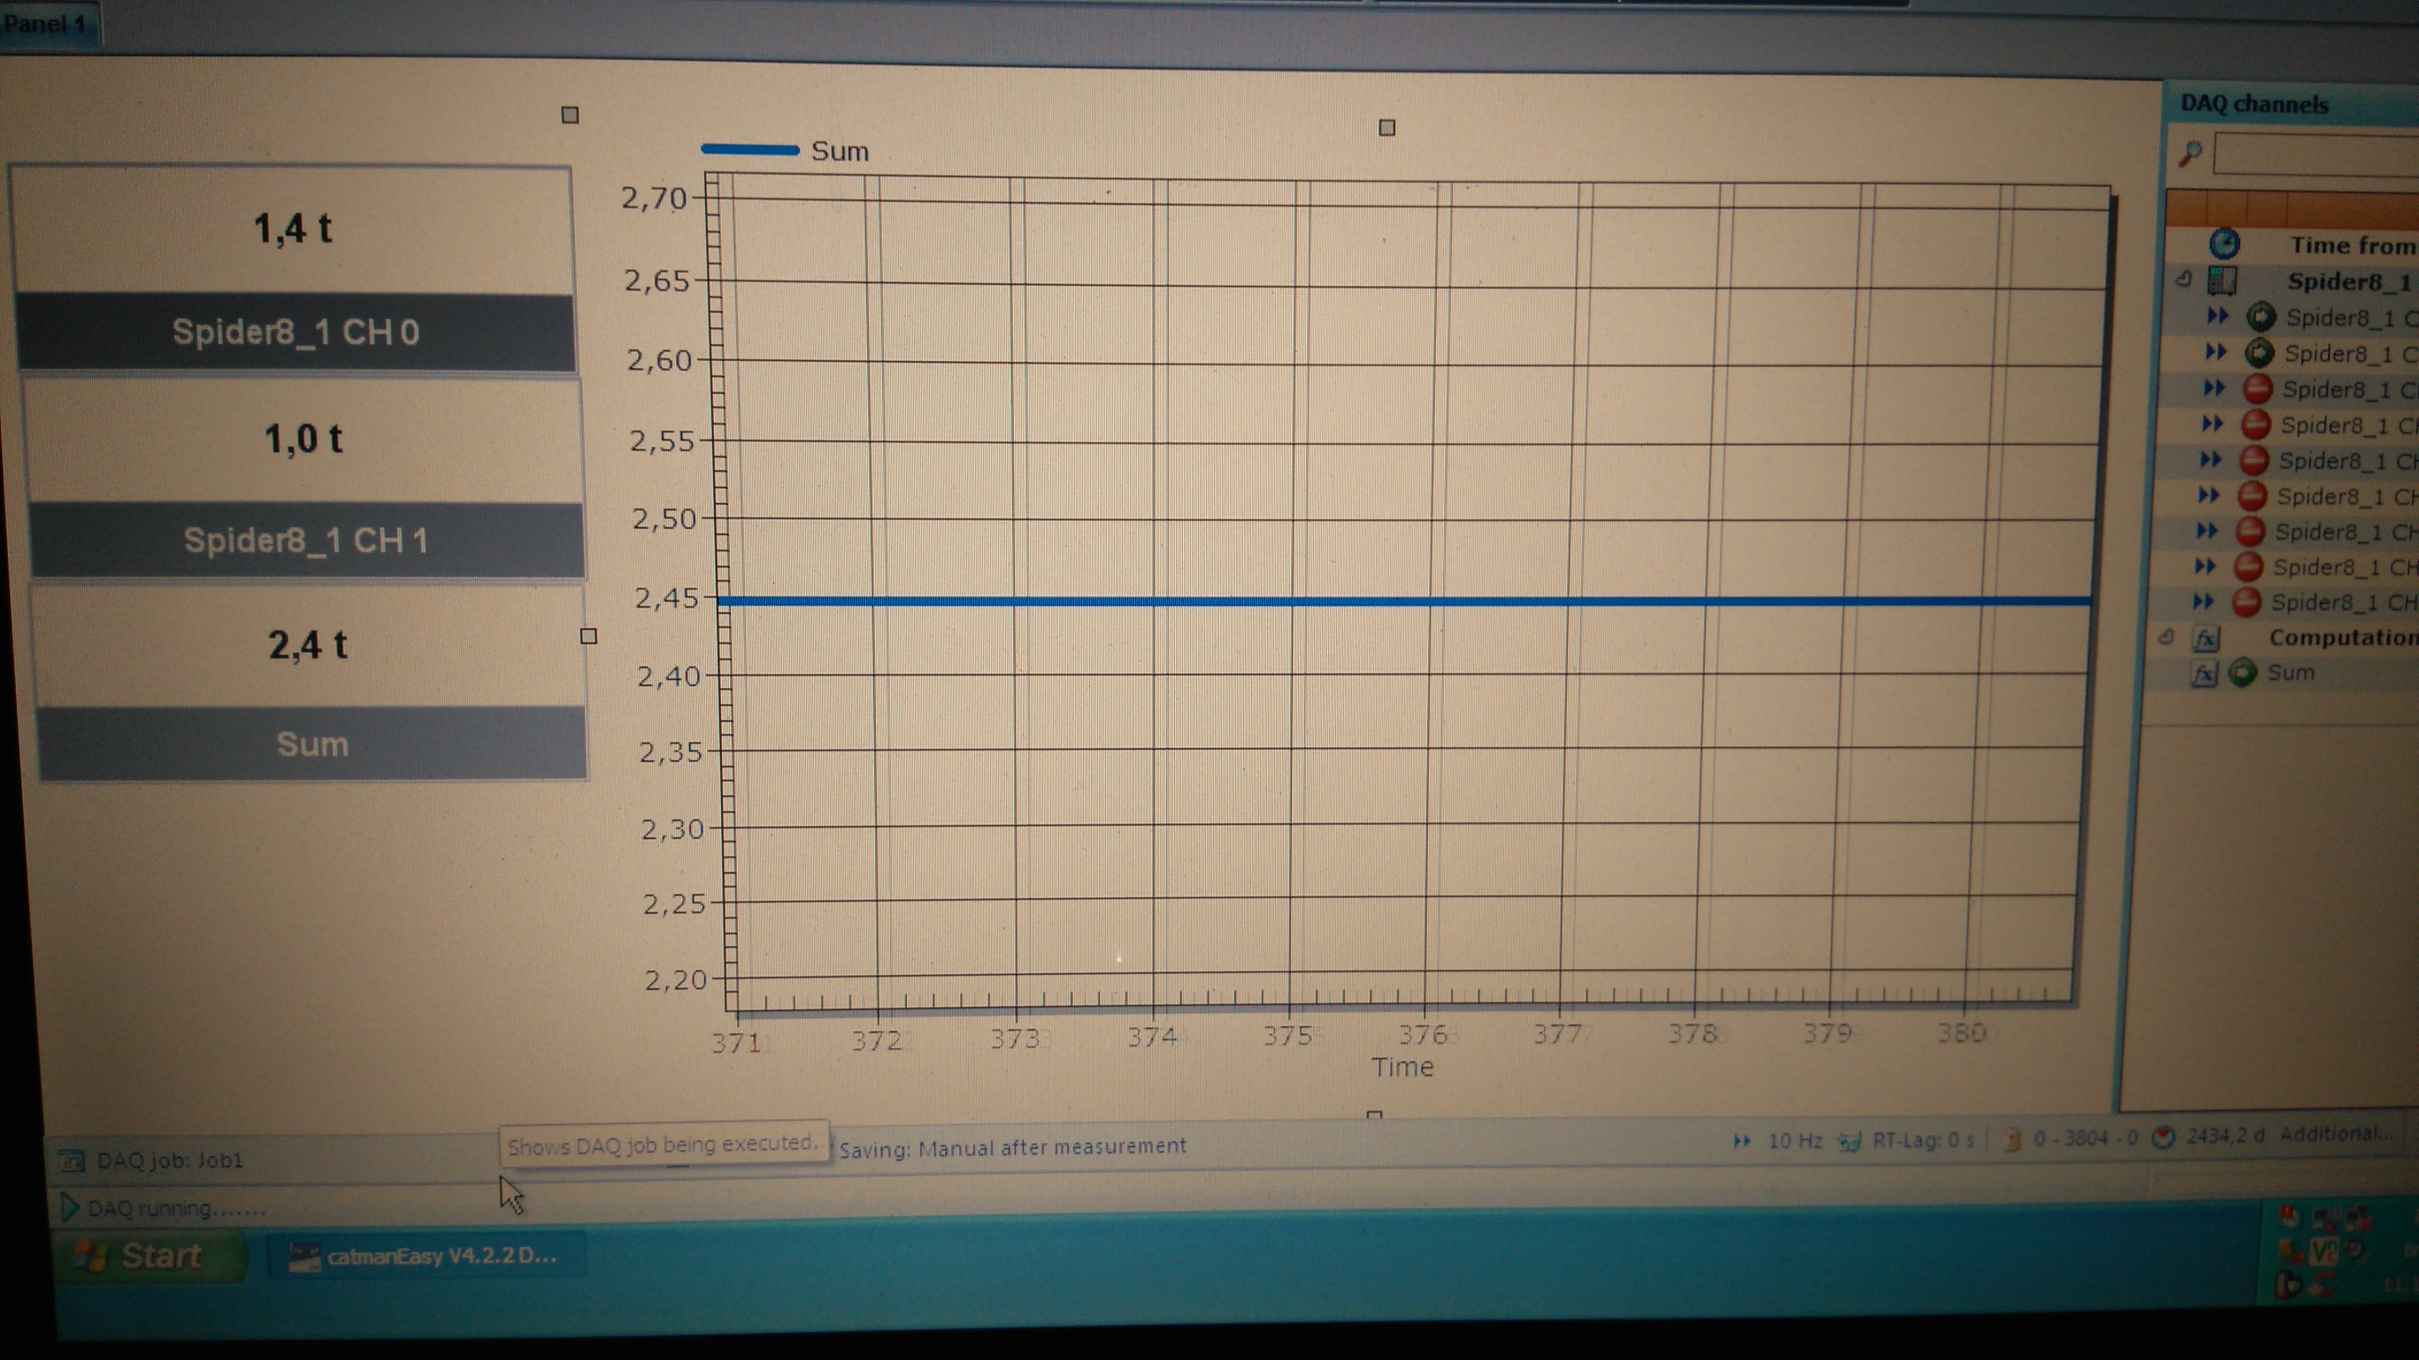
Task: Click red inactive icon on row above Computation
Action: click(x=2246, y=602)
